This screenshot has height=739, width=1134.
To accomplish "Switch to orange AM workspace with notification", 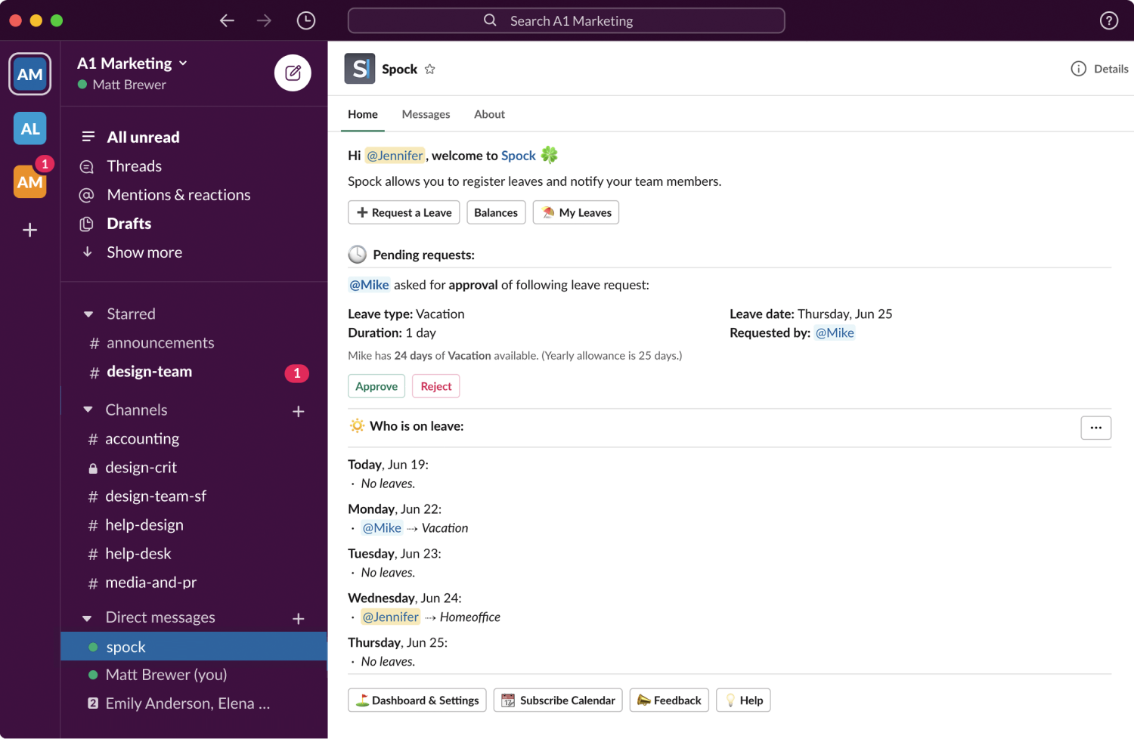I will (x=30, y=181).
